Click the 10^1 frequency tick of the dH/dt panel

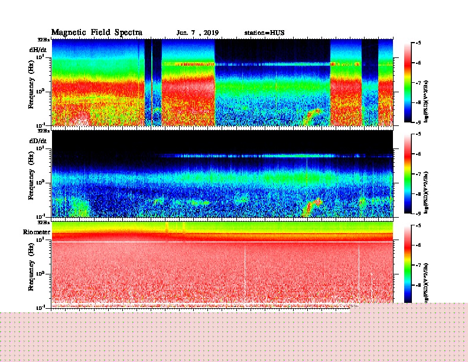(x=40, y=57)
